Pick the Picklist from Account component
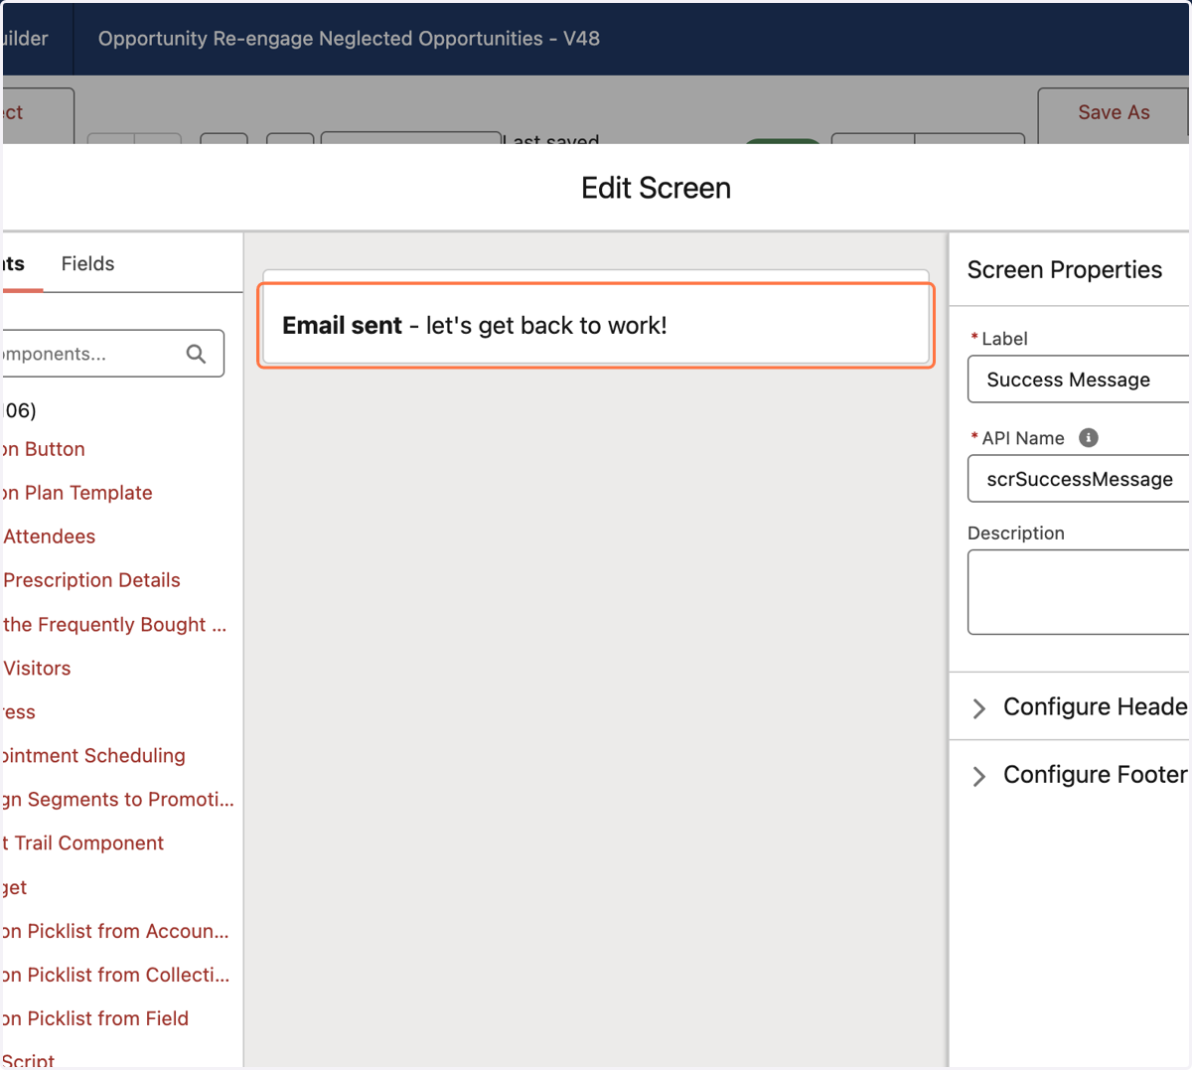Image resolution: width=1192 pixels, height=1070 pixels. (x=116, y=931)
